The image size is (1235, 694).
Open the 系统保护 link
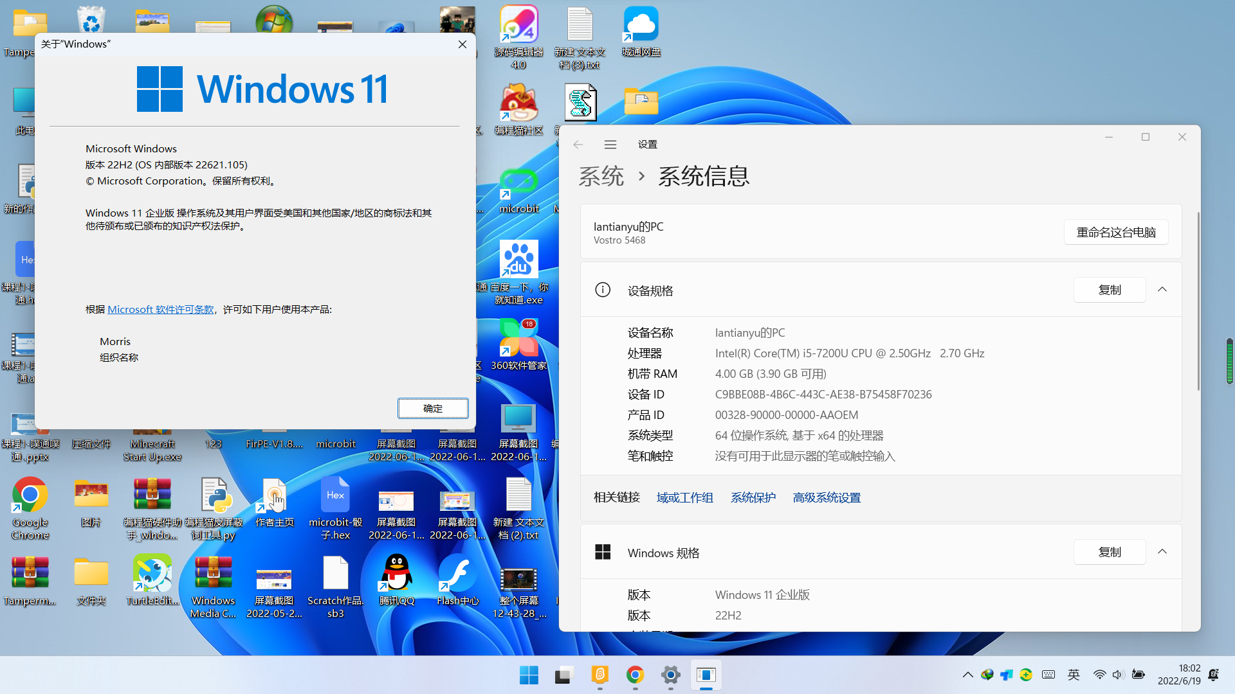753,497
